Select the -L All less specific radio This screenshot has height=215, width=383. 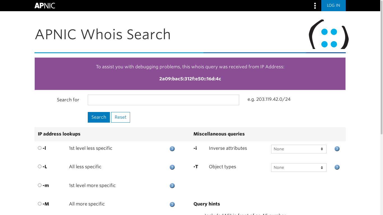(x=40, y=167)
